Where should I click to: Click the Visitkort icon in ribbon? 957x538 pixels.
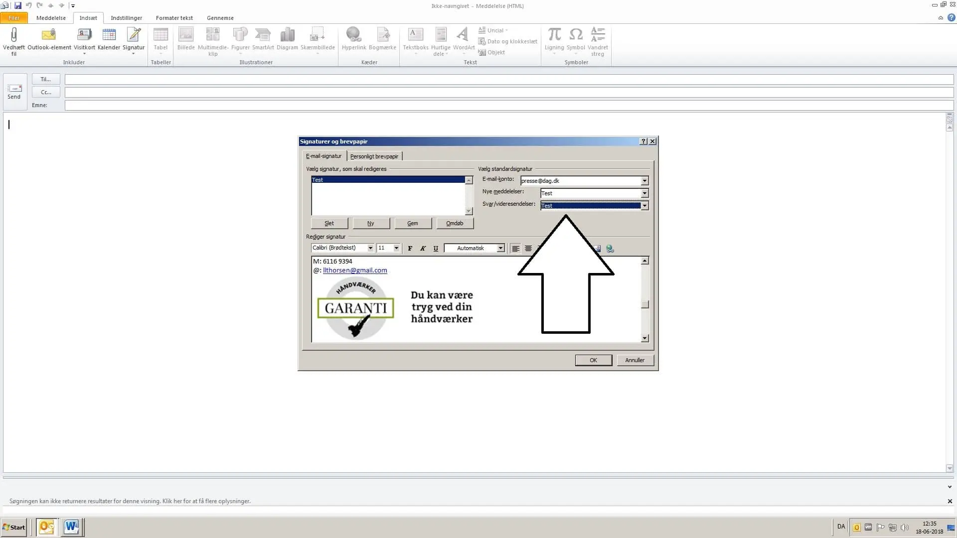(84, 35)
